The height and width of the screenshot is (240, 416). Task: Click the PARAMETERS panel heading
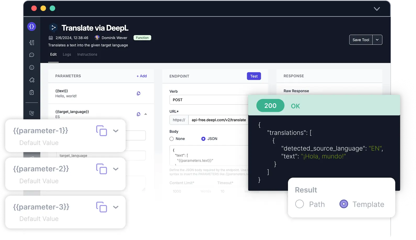[x=68, y=76]
